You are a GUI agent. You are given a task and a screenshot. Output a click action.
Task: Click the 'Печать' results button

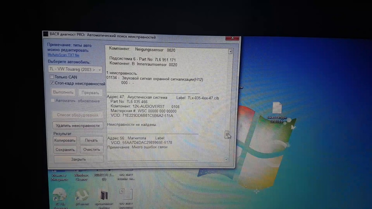click(92, 140)
